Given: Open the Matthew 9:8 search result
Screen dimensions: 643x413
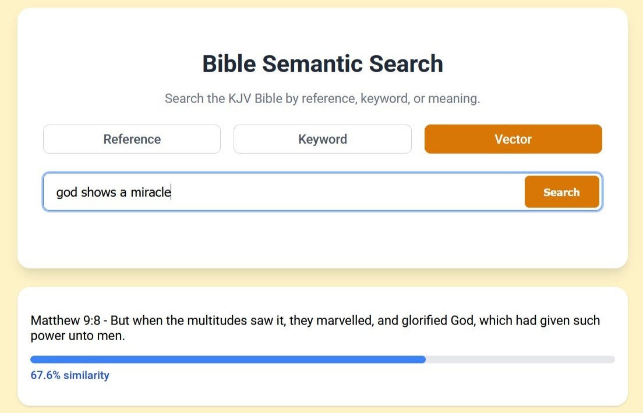Looking at the screenshot, I should (315, 327).
